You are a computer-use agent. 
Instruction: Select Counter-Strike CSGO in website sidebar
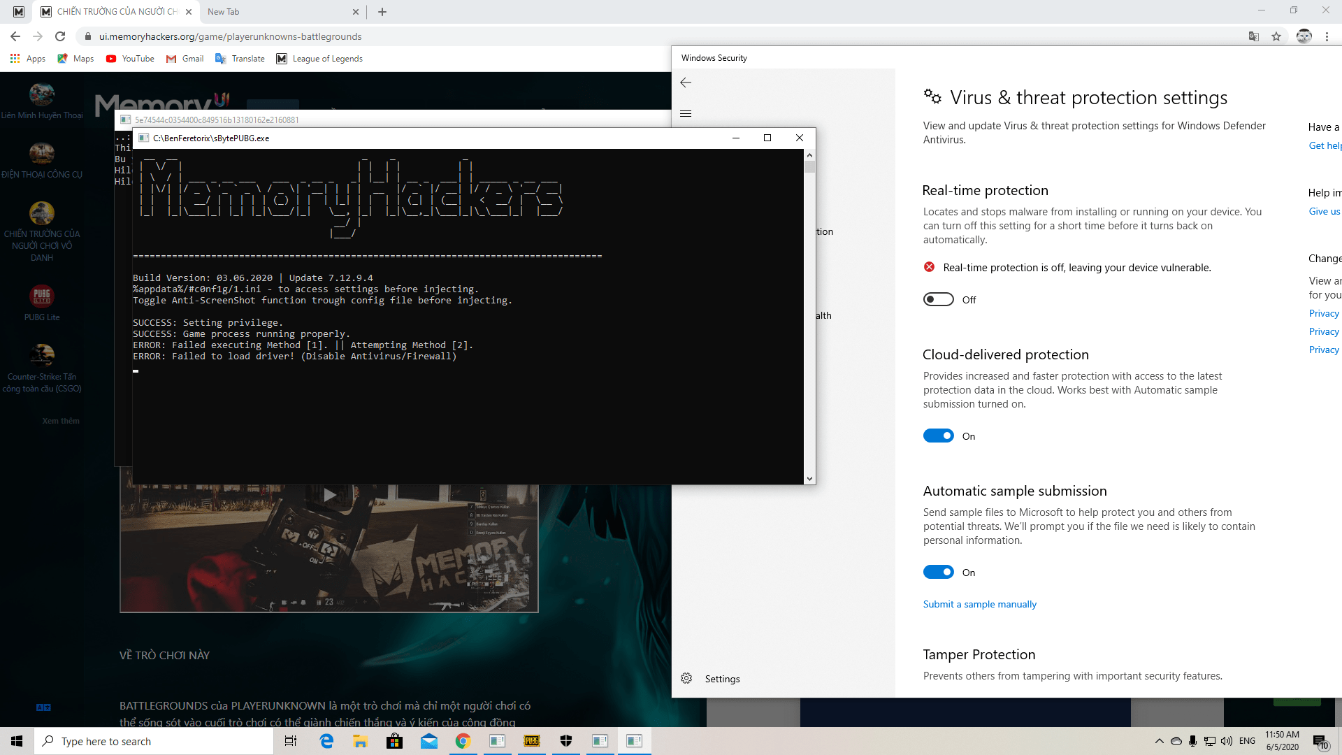click(42, 368)
